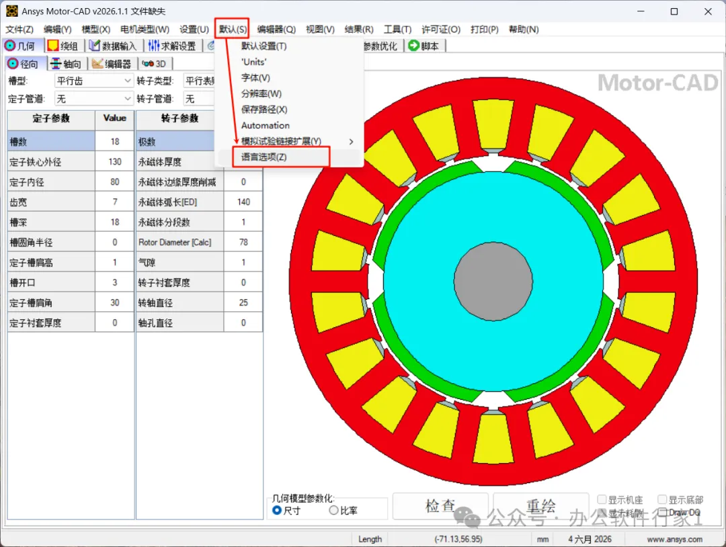Open the 转子管道 rotor duct dropdown
726x547 pixels.
click(x=199, y=99)
